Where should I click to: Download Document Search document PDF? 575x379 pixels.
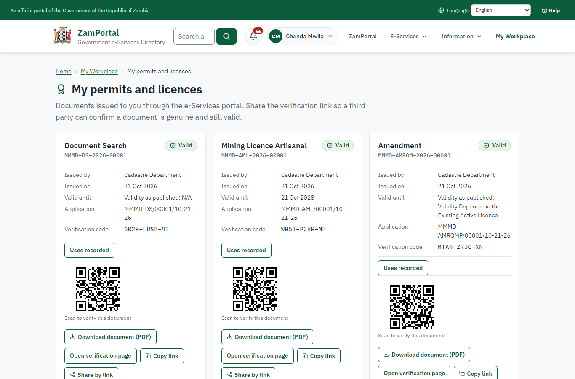110,337
